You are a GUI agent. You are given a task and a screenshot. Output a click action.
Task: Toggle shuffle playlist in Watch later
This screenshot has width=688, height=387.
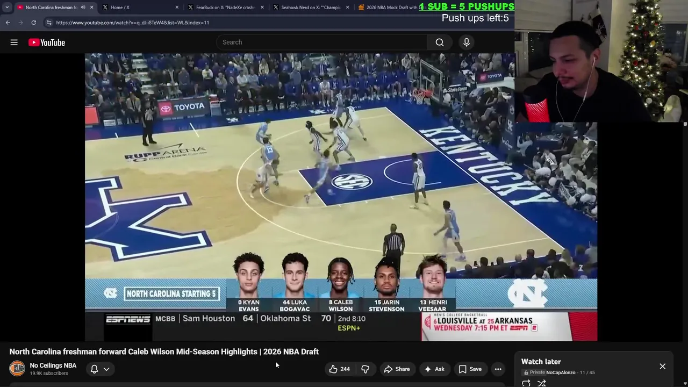click(542, 383)
